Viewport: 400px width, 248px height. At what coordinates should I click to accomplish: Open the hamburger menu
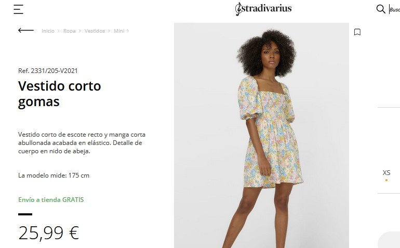click(x=18, y=9)
